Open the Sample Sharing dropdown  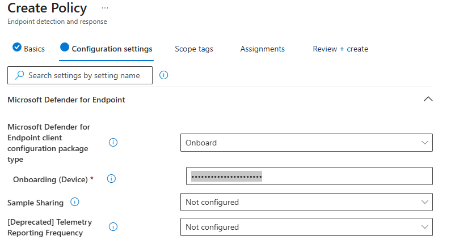(306, 202)
